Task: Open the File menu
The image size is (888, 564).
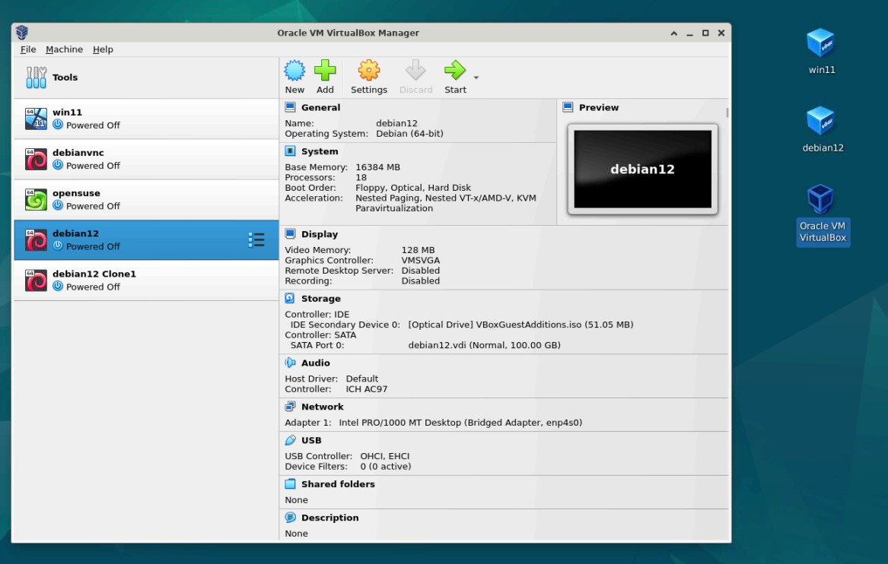Action: tap(28, 49)
